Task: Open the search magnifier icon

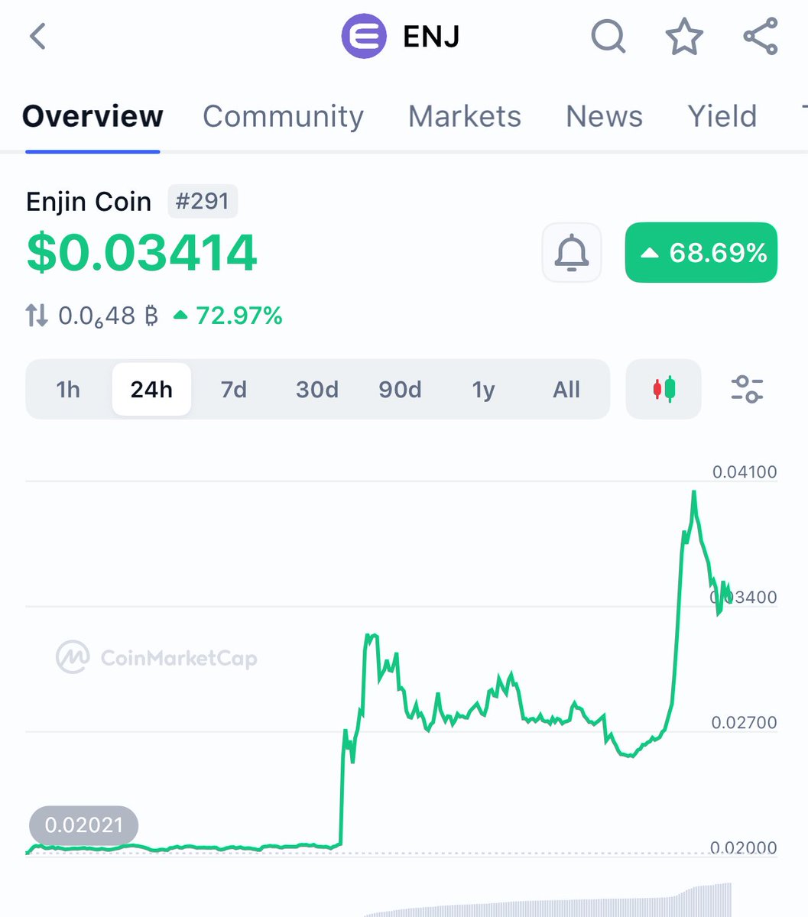Action: point(608,37)
